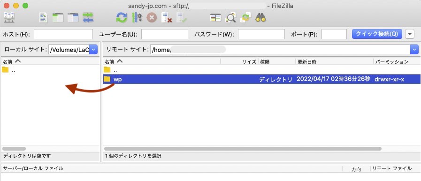421x181 pixels.
Task: Click the ホスト(H) host input field
Action: click(x=63, y=34)
